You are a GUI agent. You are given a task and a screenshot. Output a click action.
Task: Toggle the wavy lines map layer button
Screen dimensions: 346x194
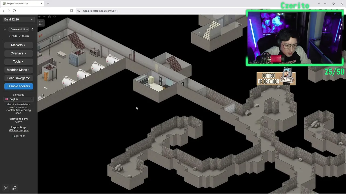click(x=41, y=23)
